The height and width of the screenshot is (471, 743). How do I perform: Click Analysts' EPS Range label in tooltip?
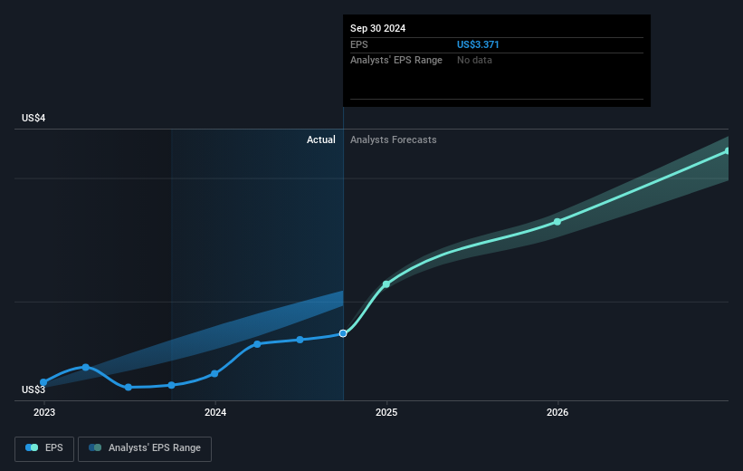(396, 61)
